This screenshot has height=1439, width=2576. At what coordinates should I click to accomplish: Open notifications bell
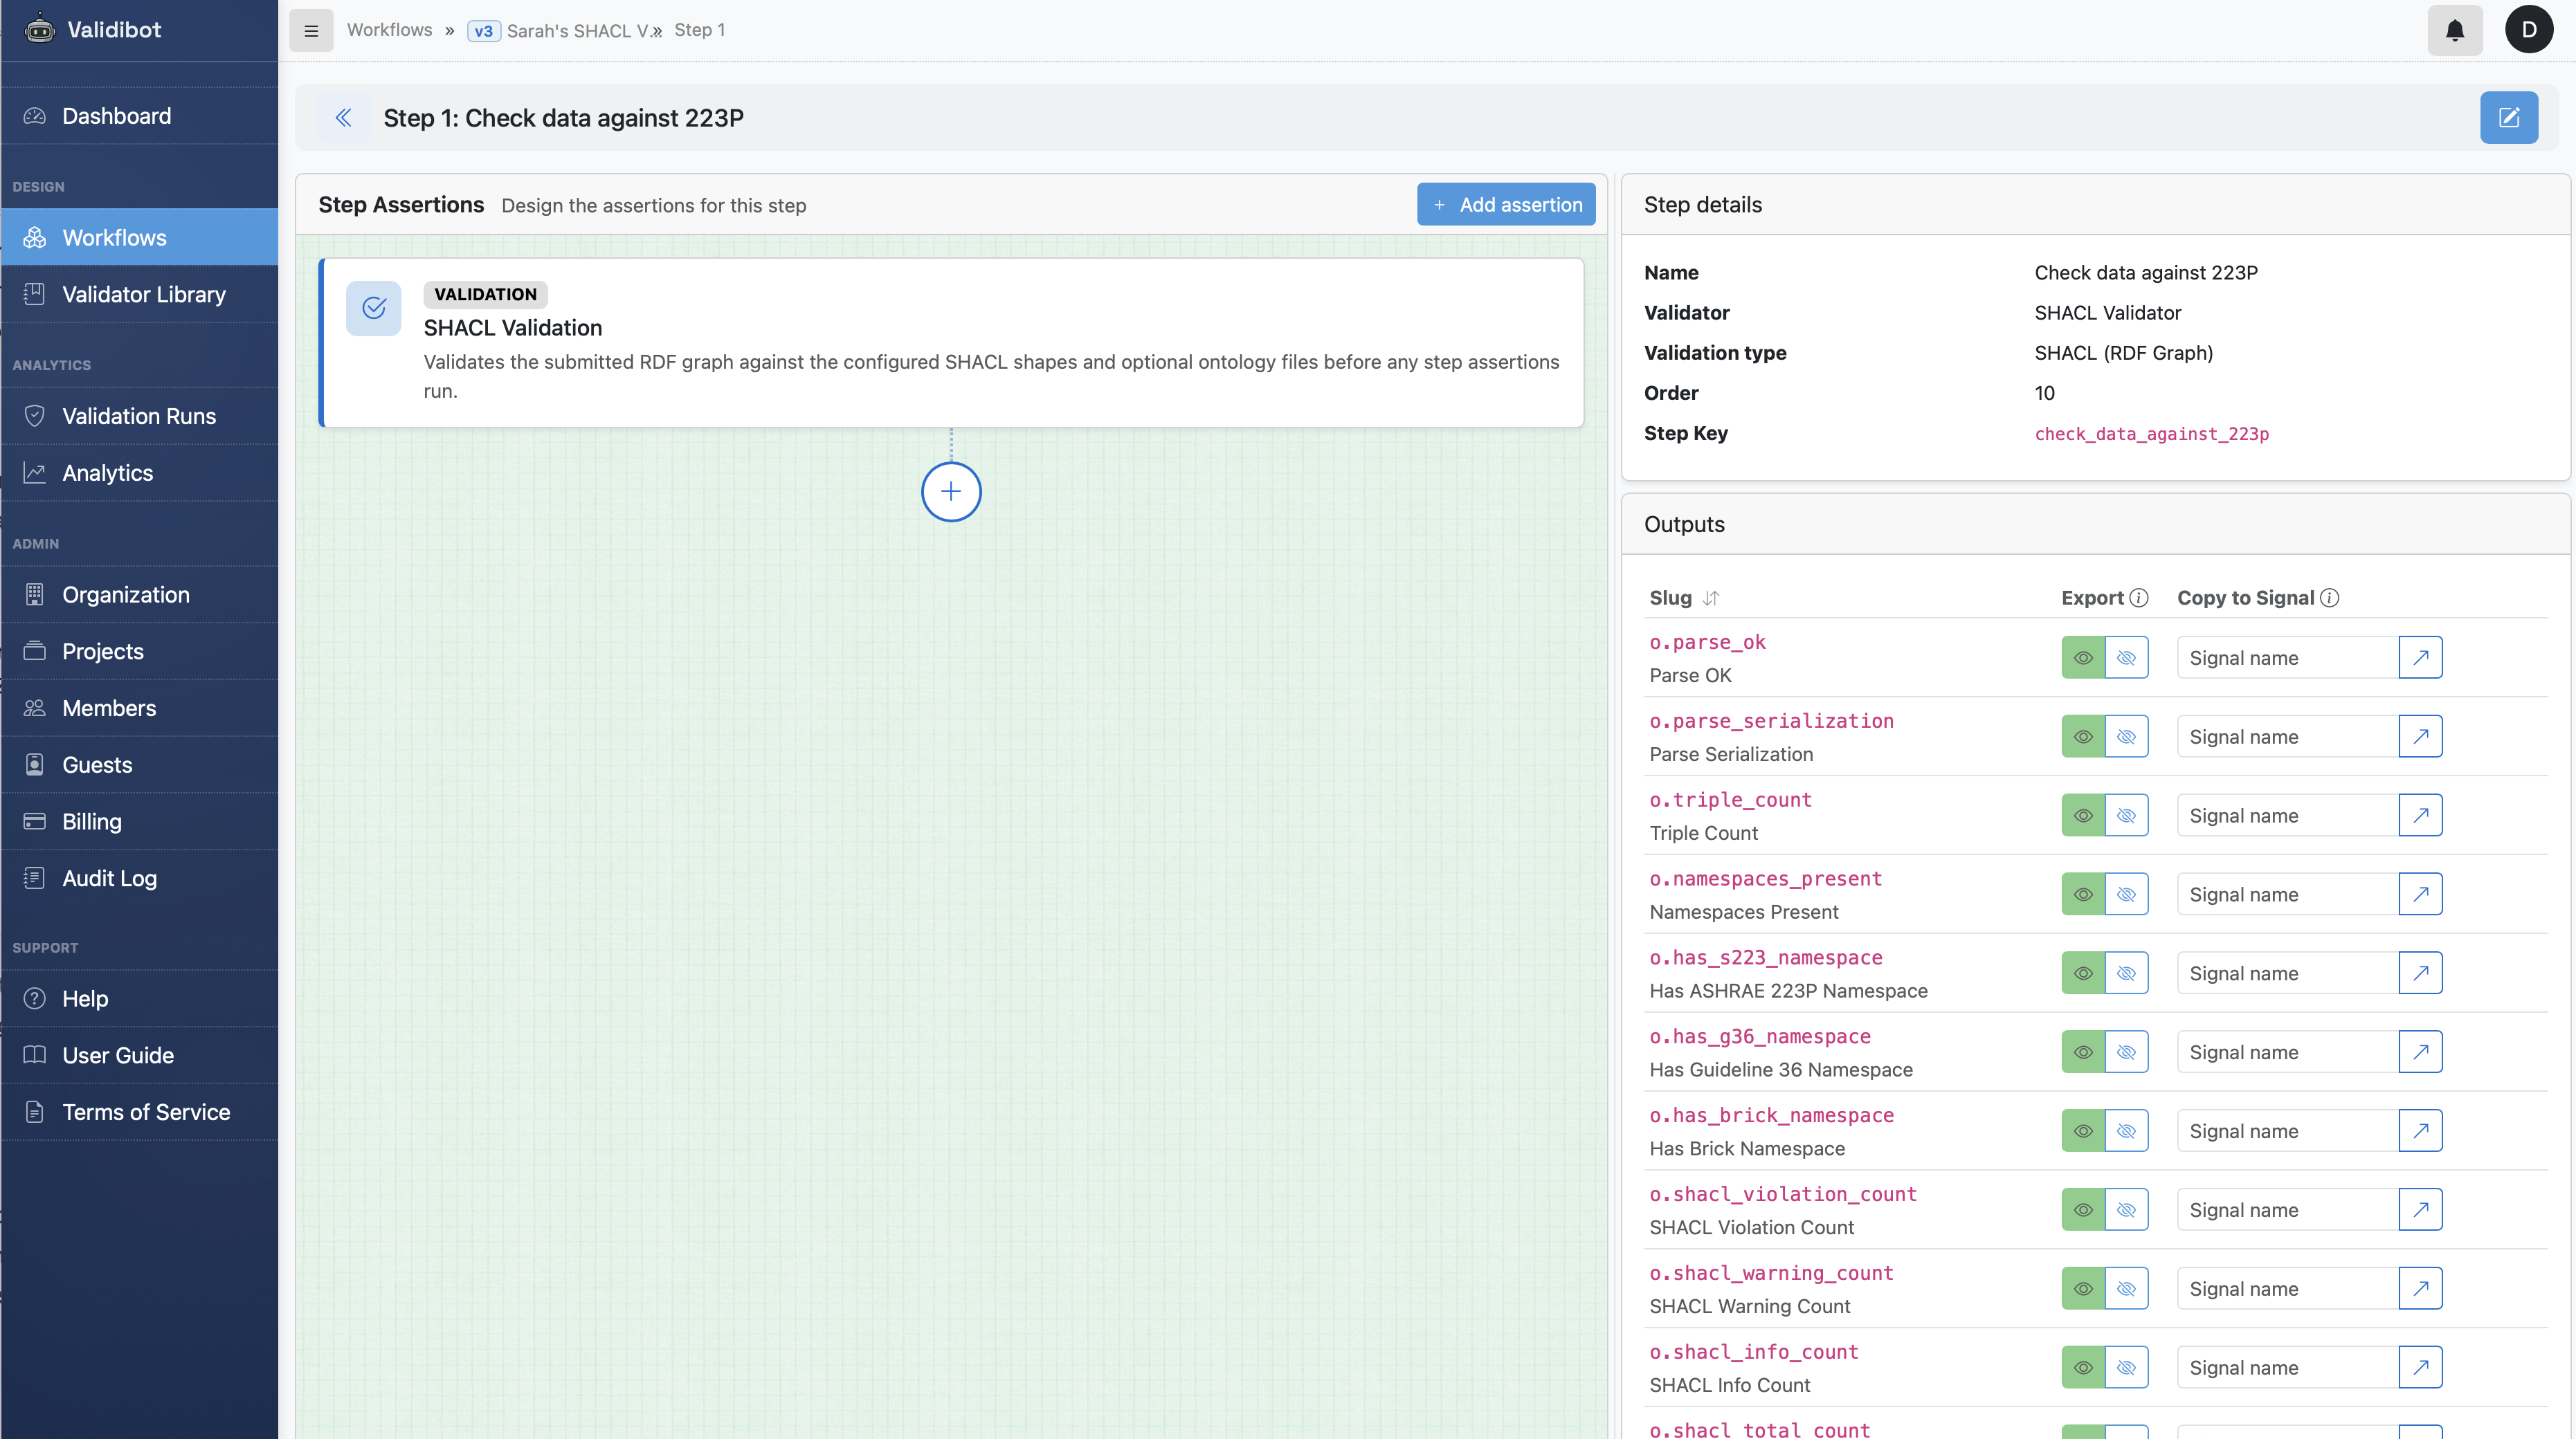(x=2455, y=30)
